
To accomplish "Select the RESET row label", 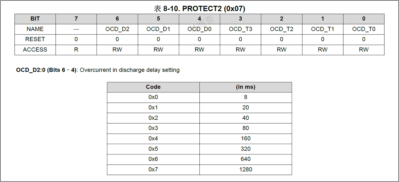I will 35,39.
